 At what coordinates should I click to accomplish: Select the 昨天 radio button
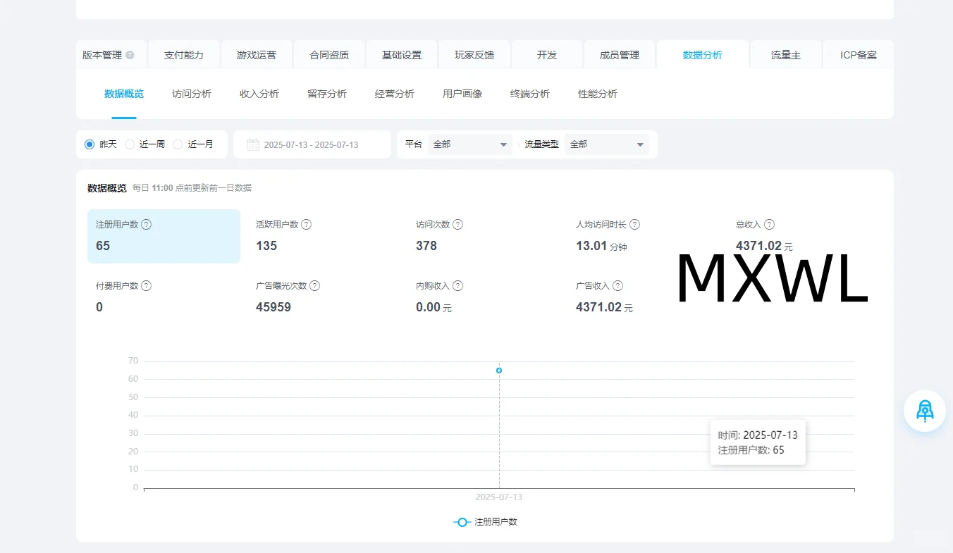coord(90,144)
